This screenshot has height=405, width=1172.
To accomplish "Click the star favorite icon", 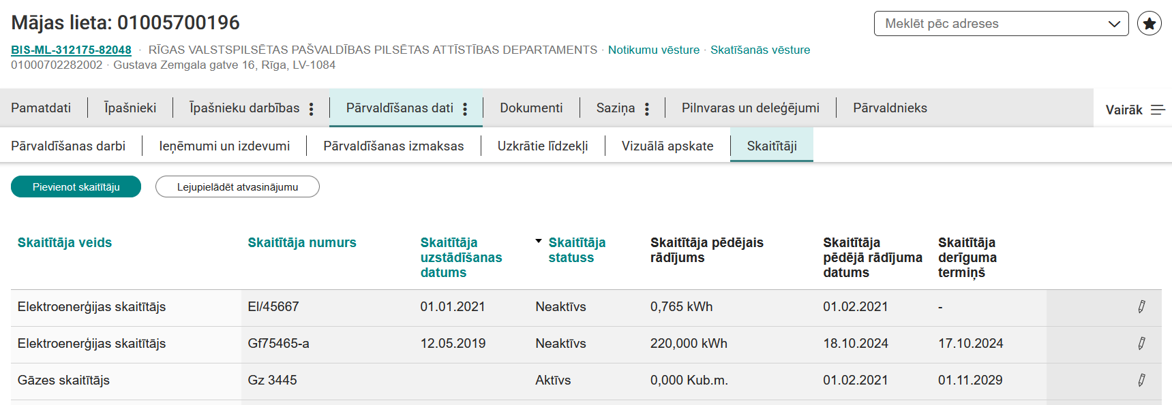I will pyautogui.click(x=1150, y=23).
